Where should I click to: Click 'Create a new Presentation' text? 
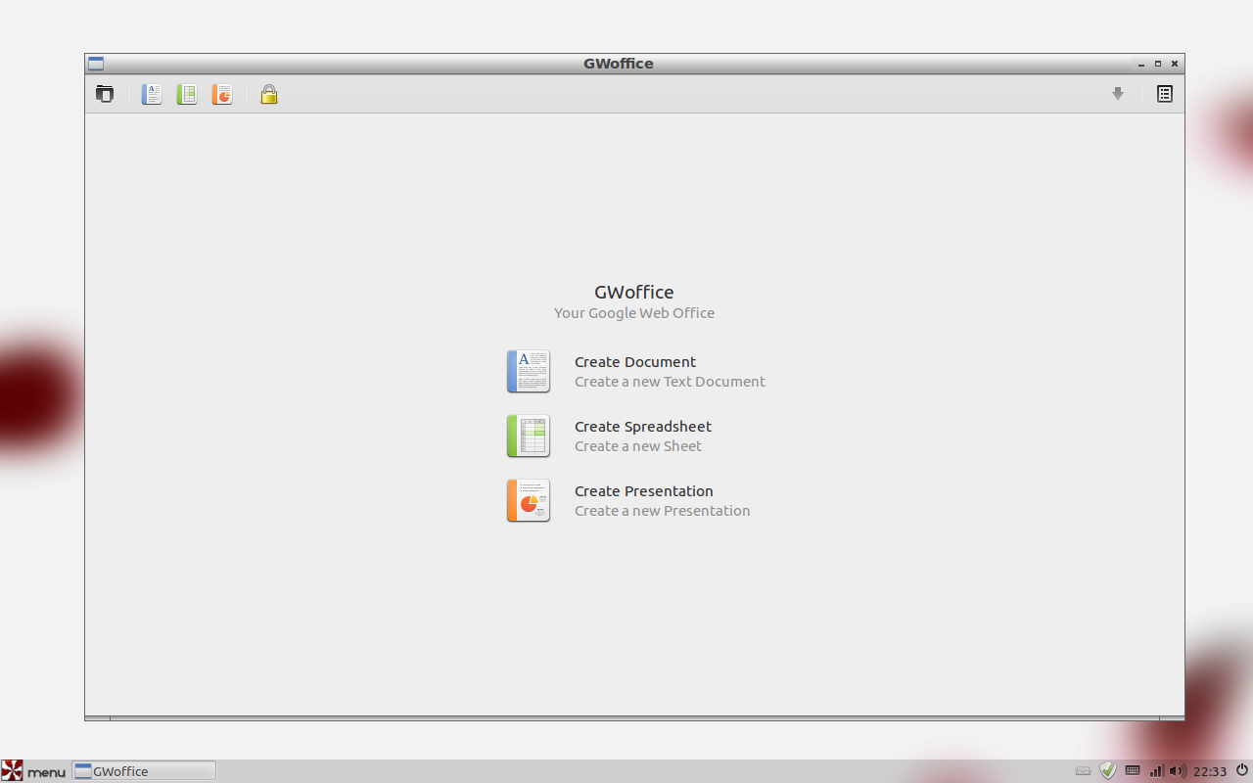click(663, 511)
